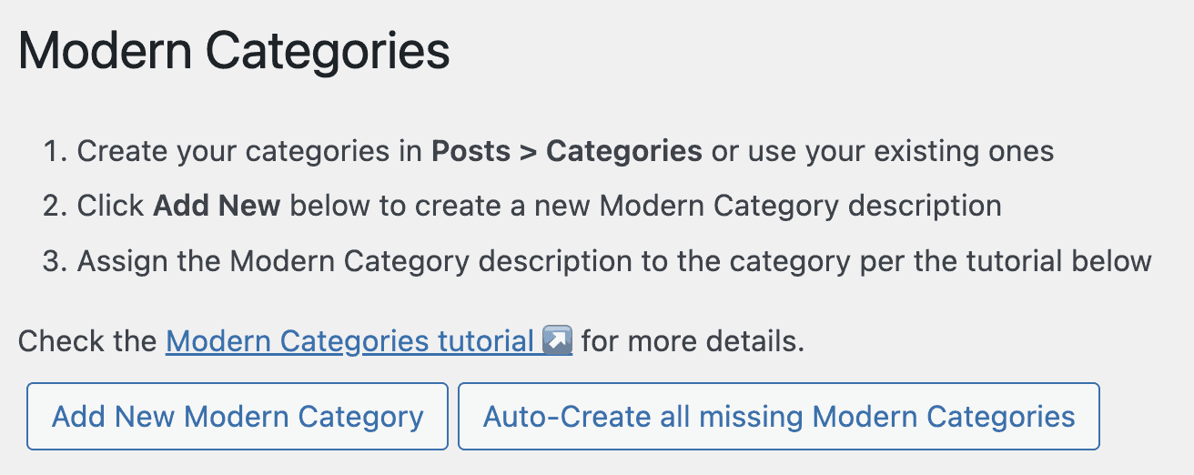Click the word 'Click' in step two
This screenshot has width=1194, height=475.
click(110, 206)
